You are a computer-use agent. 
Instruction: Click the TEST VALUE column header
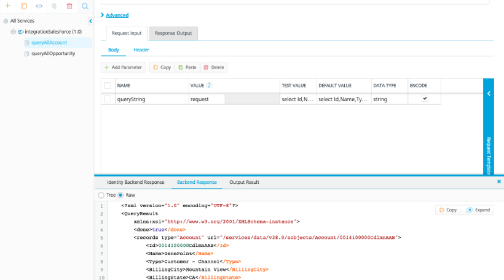(294, 86)
